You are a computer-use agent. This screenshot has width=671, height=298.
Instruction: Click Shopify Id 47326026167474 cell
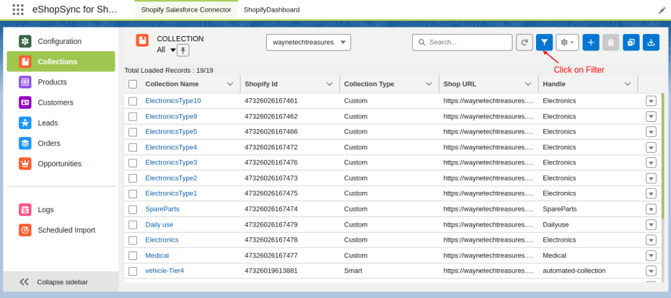click(271, 209)
